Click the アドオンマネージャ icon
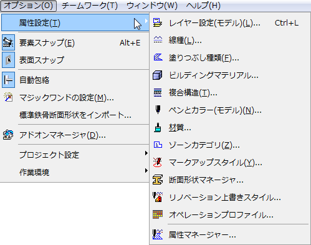 click(8, 135)
